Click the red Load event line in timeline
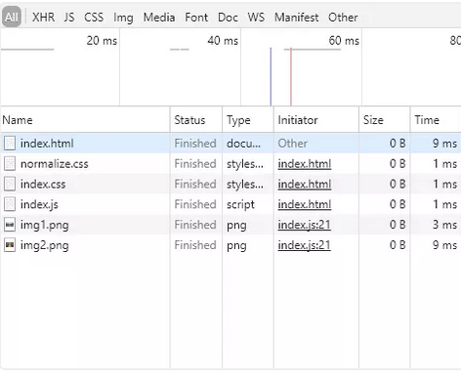The width and height of the screenshot is (461, 380). tap(291, 76)
